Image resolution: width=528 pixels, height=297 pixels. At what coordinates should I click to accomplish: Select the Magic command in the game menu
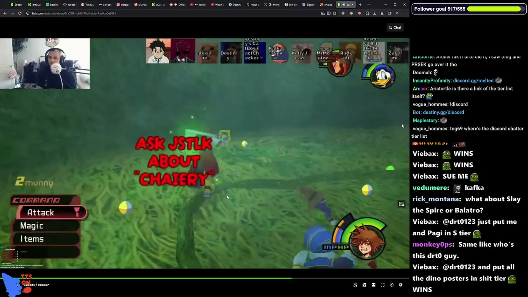pos(47,226)
